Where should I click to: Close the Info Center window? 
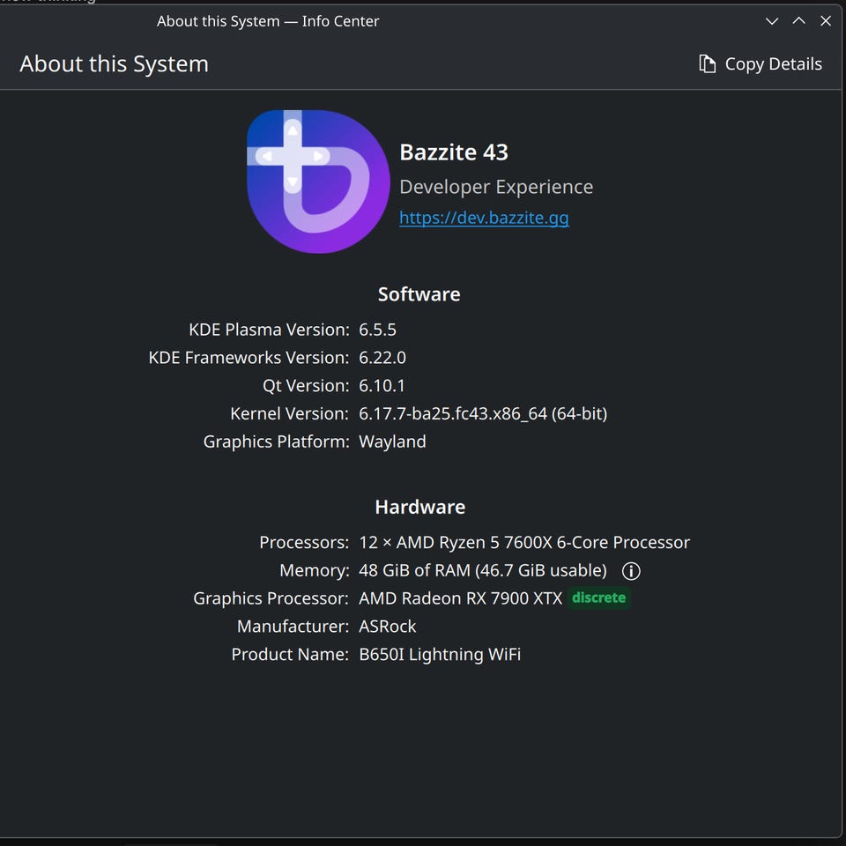pos(826,21)
